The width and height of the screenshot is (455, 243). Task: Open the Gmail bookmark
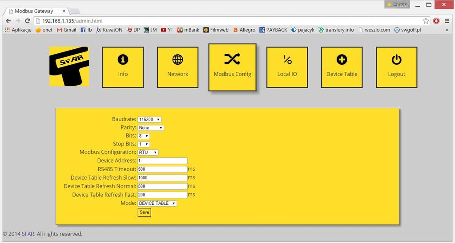(x=66, y=30)
